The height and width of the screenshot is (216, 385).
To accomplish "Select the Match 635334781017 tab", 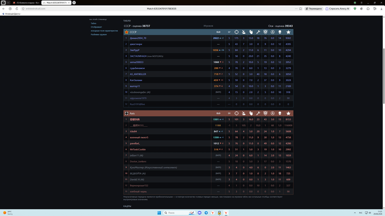I will [x=56, y=3].
